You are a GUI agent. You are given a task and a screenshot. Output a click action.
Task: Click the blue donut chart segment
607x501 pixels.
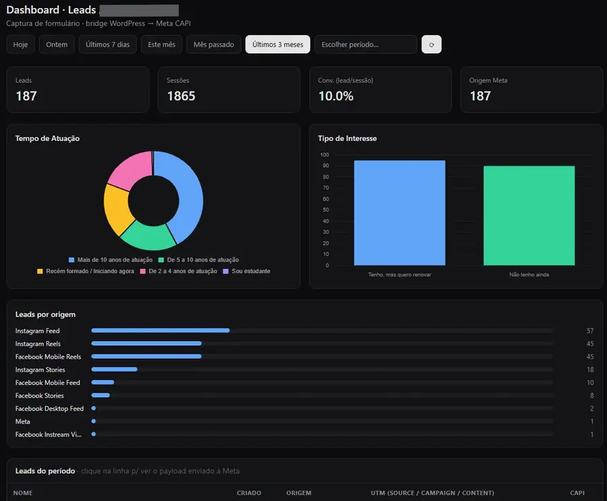pos(189,194)
